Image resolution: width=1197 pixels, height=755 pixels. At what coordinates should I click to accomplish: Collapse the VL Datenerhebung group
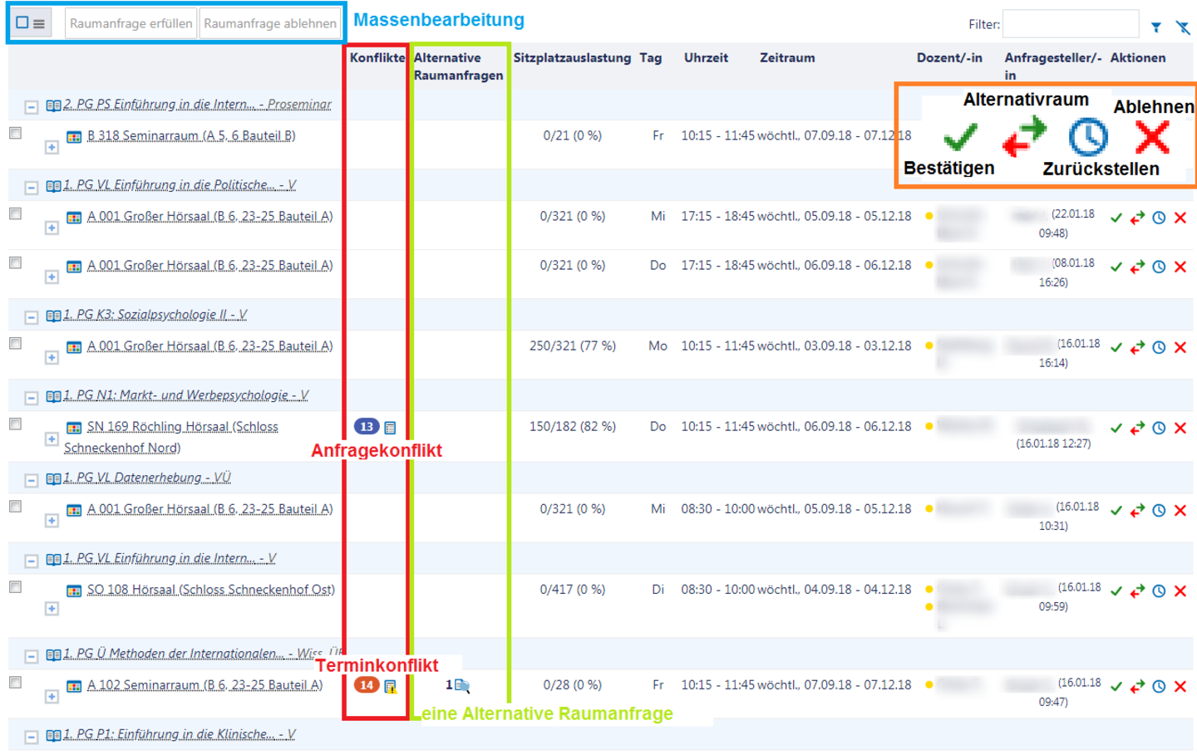click(x=31, y=480)
